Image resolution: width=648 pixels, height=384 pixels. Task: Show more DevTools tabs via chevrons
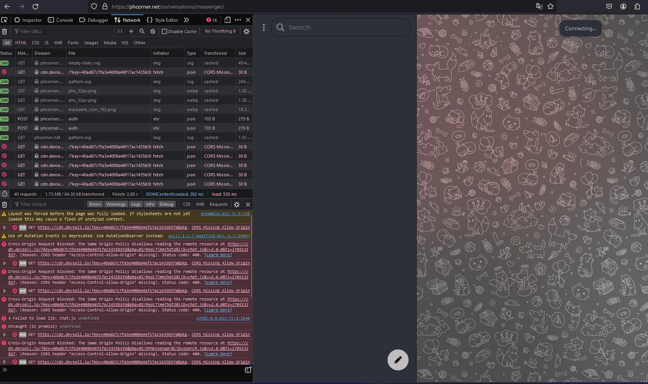(x=186, y=20)
